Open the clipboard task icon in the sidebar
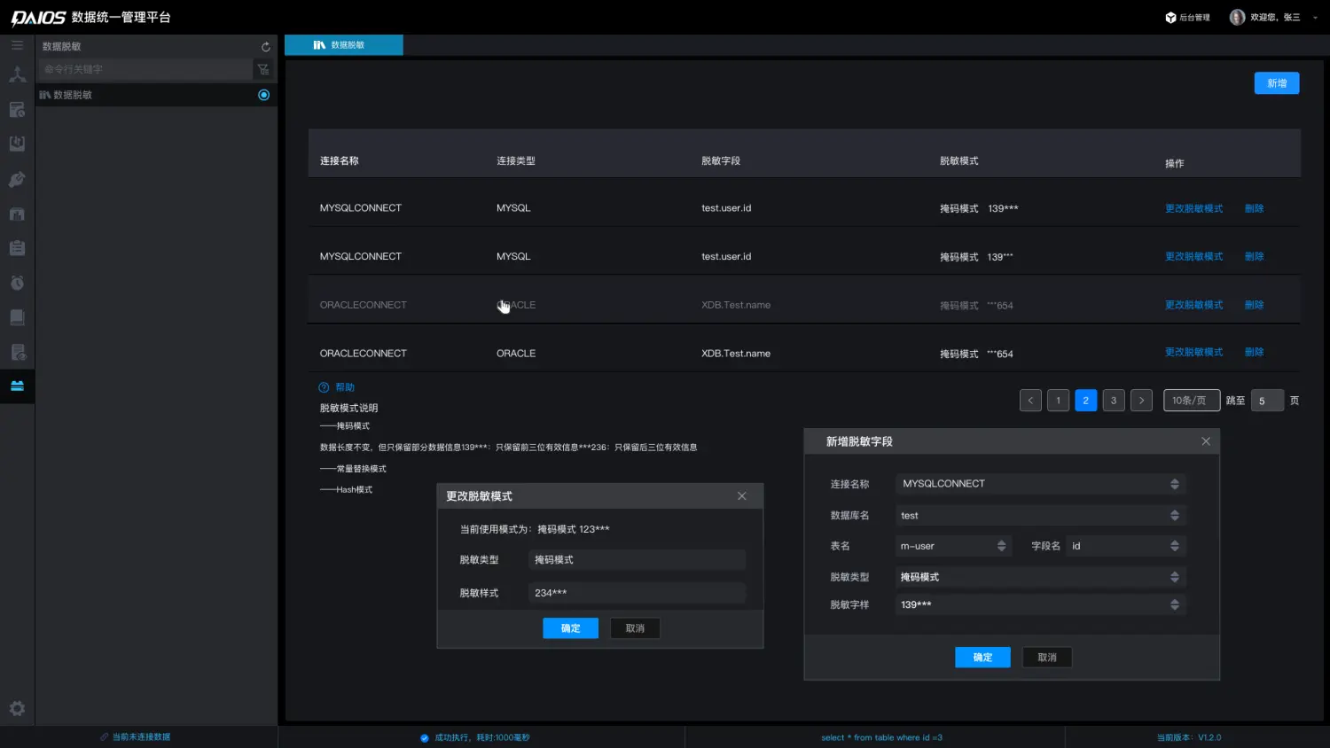Screen dimensions: 1330x748 click(x=17, y=248)
